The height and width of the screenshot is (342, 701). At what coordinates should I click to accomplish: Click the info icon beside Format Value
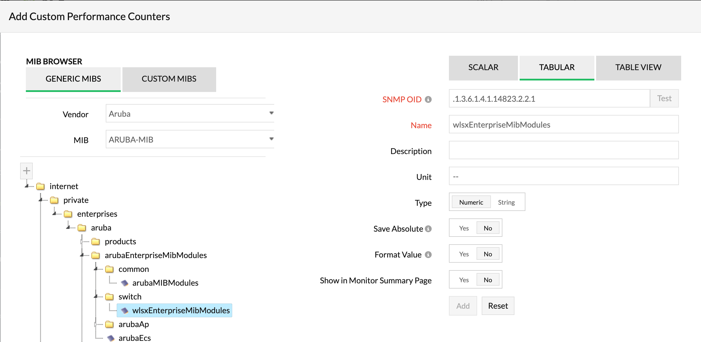[x=428, y=254]
